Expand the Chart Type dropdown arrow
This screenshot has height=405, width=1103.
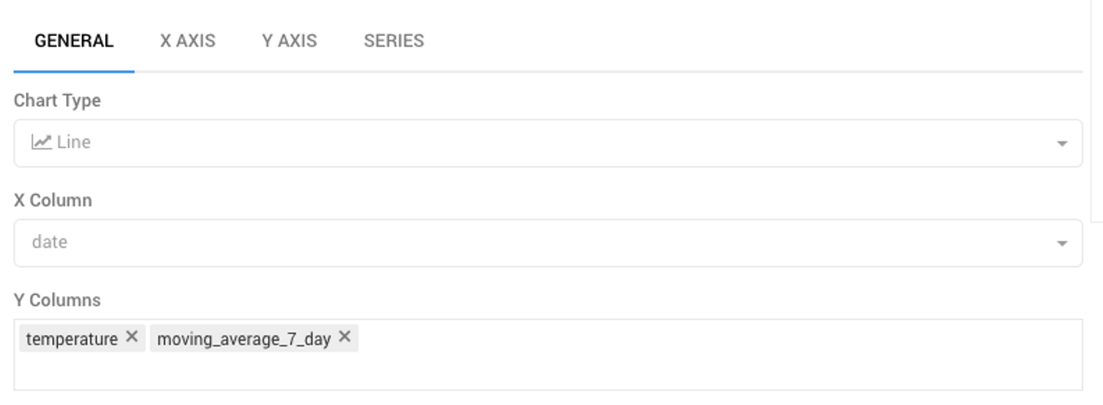(1062, 144)
